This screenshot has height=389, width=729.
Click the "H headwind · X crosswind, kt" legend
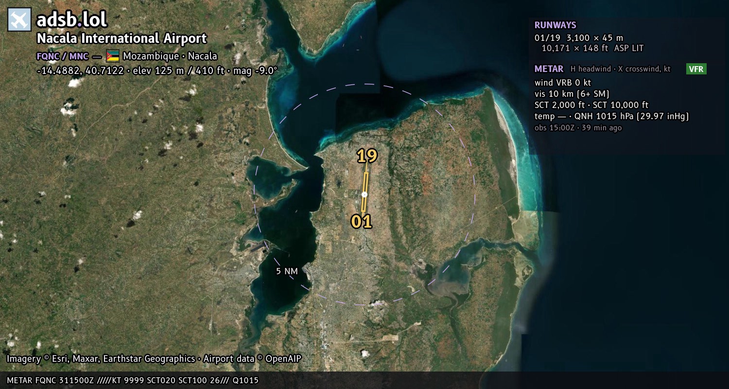click(620, 69)
